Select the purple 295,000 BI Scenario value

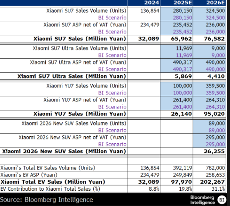pos(215,145)
